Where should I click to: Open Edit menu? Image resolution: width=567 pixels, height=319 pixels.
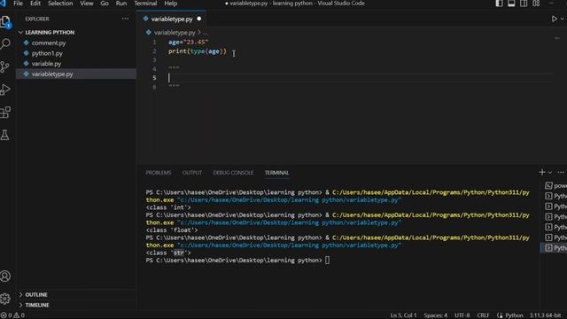coord(35,4)
